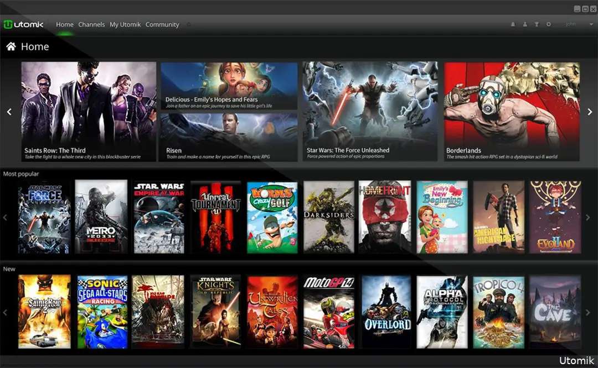The height and width of the screenshot is (368, 598).
Task: Click the Home house icon
Action: click(x=11, y=46)
